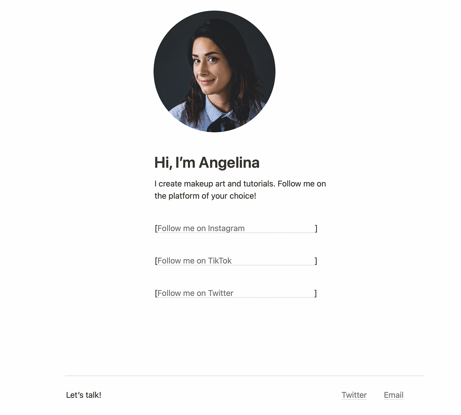Click "the platform of your choice!" text line
Screen dimensions: 461x415
click(x=205, y=196)
